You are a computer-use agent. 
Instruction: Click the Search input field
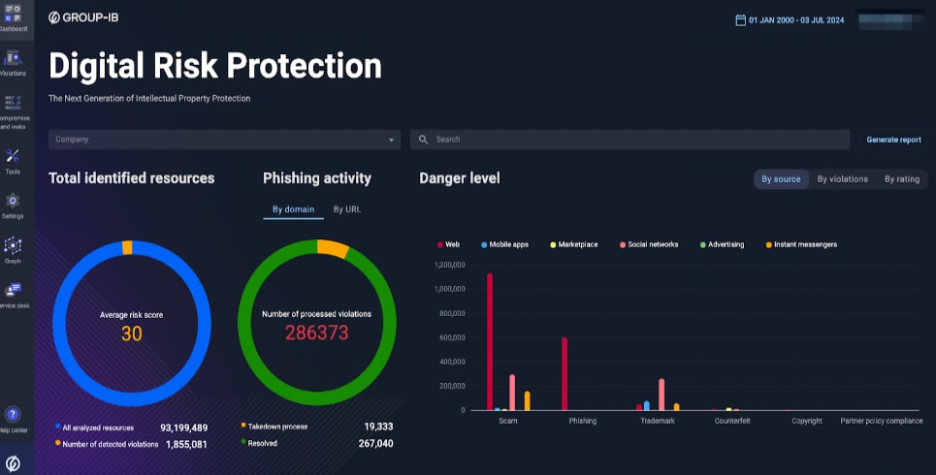pyautogui.click(x=629, y=140)
